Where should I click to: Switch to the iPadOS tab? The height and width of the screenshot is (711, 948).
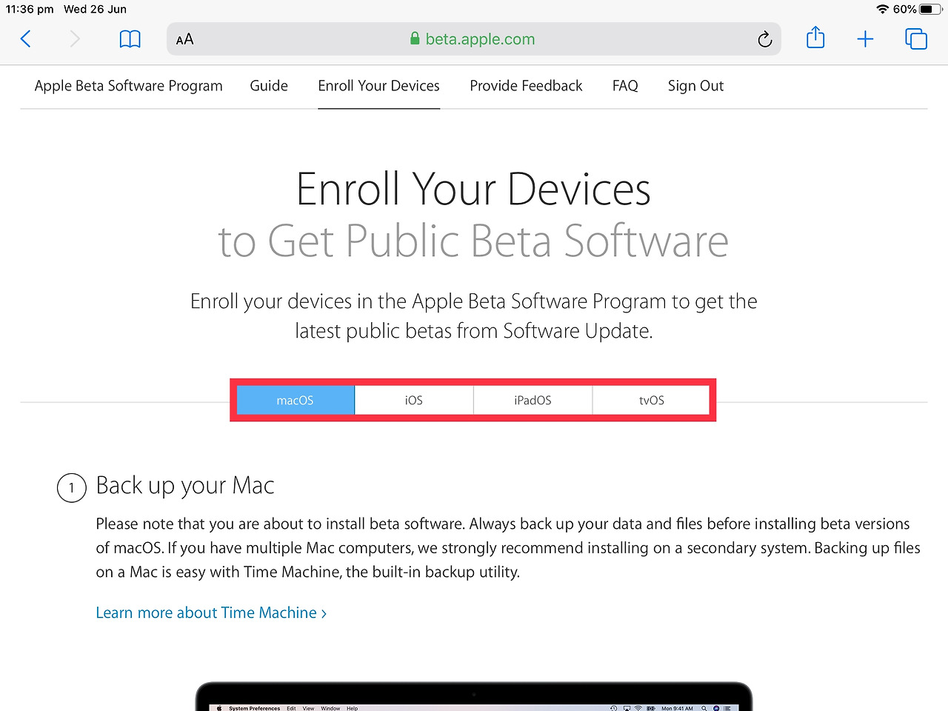(x=533, y=400)
